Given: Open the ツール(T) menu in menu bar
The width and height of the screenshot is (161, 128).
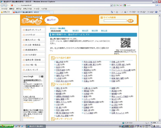Looking at the screenshot, I should coord(36,9).
